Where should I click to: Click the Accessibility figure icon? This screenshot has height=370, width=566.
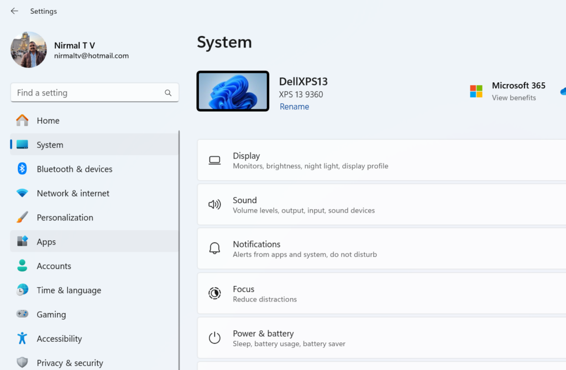click(22, 338)
